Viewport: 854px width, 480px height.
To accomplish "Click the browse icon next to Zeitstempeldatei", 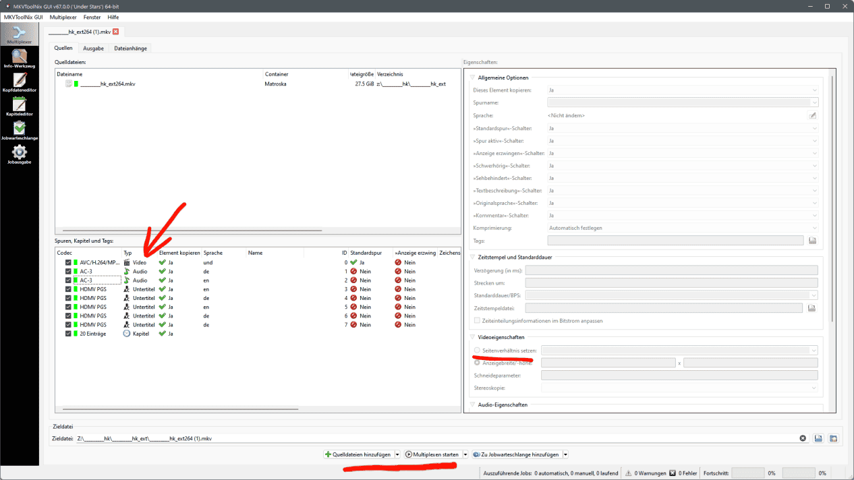I will coord(812,308).
